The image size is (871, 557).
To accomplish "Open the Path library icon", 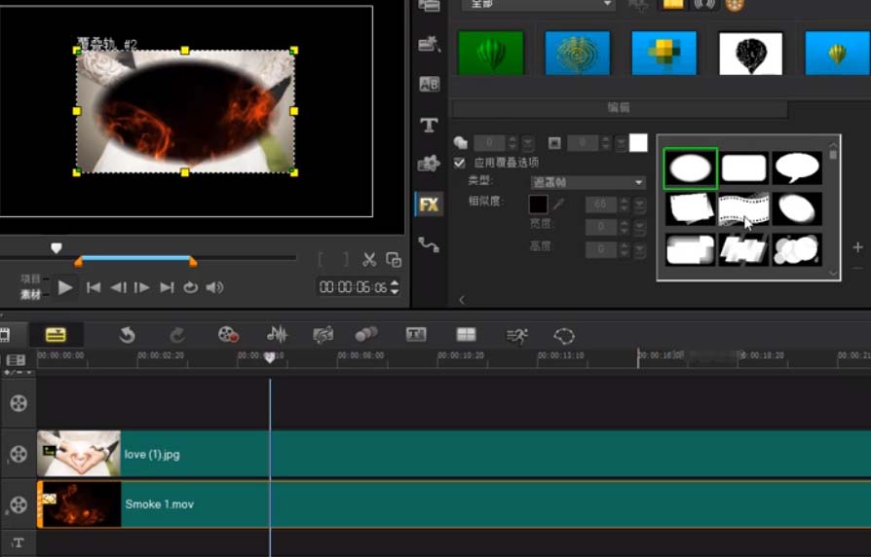I will pyautogui.click(x=429, y=244).
